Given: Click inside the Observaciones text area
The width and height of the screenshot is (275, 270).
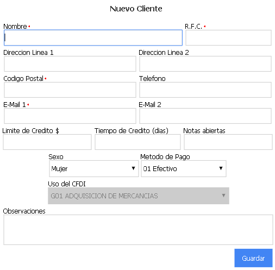Looking at the screenshot, I should tap(138, 230).
